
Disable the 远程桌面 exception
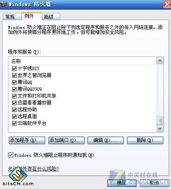(14, 116)
